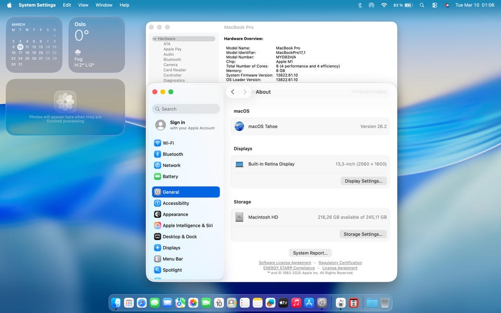Click the System Report button
Viewport: 501px width, 313px height.
click(311, 253)
